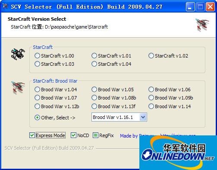Click the StarCraft group label
The height and width of the screenshot is (170, 217).
click(x=43, y=47)
